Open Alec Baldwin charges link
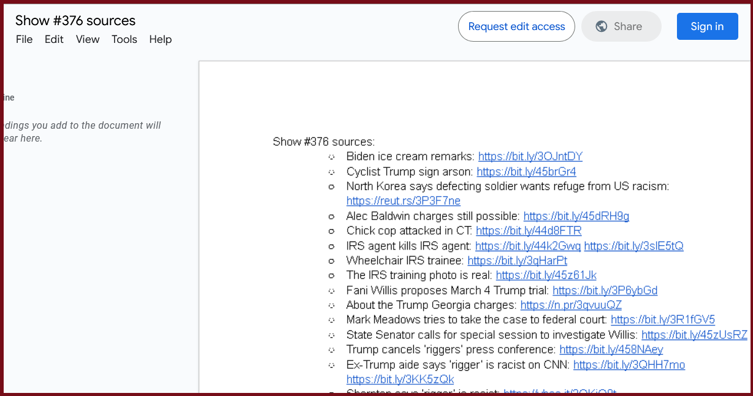753x396 pixels. pyautogui.click(x=576, y=216)
